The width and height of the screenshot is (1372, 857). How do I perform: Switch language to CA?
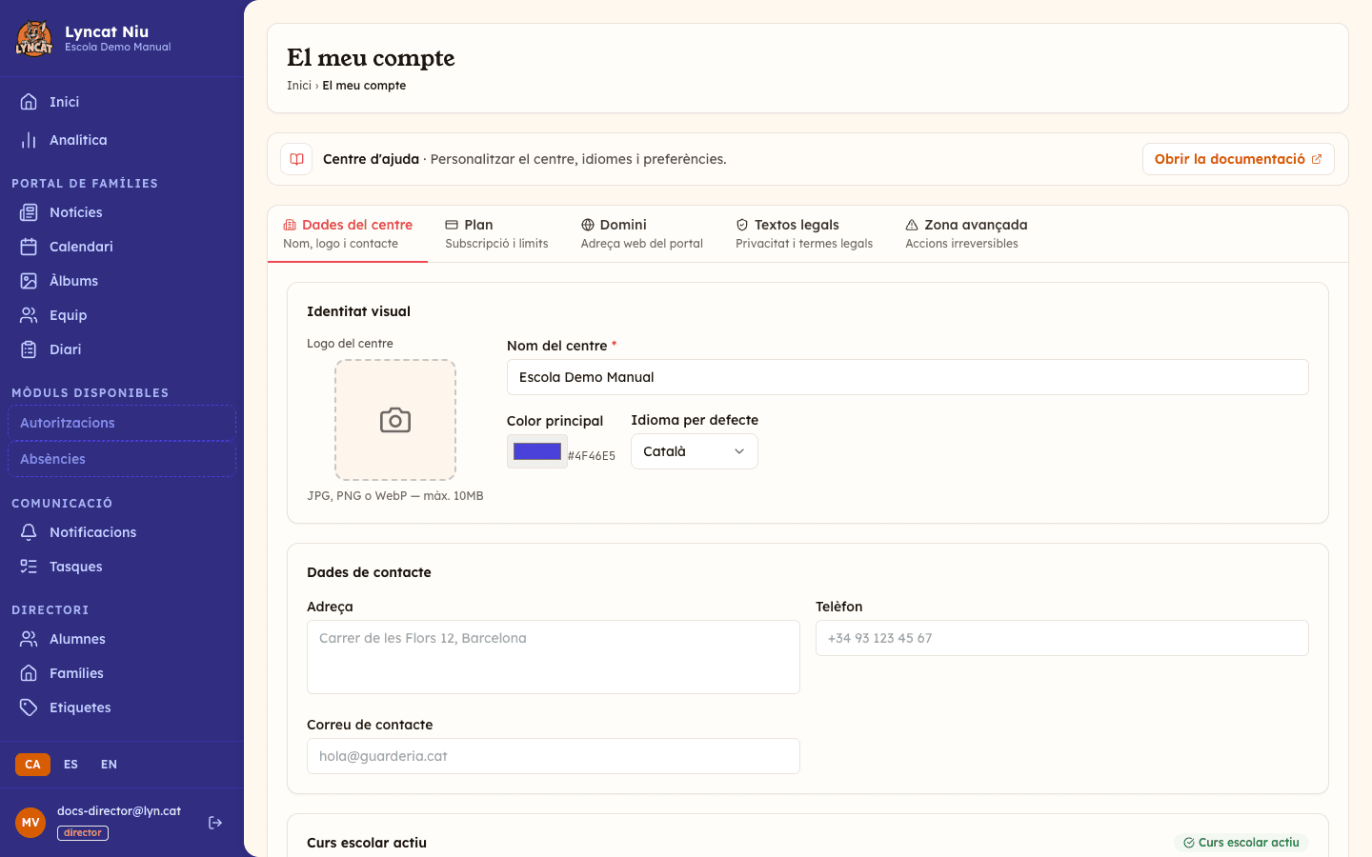(32, 765)
